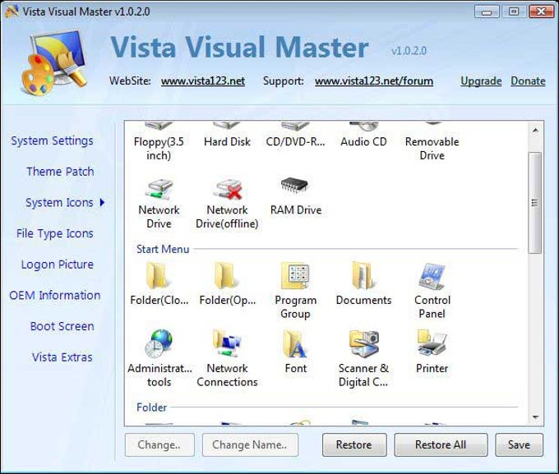The width and height of the screenshot is (559, 474).
Task: Open the www.vista123.net/forum support link
Action: click(374, 81)
